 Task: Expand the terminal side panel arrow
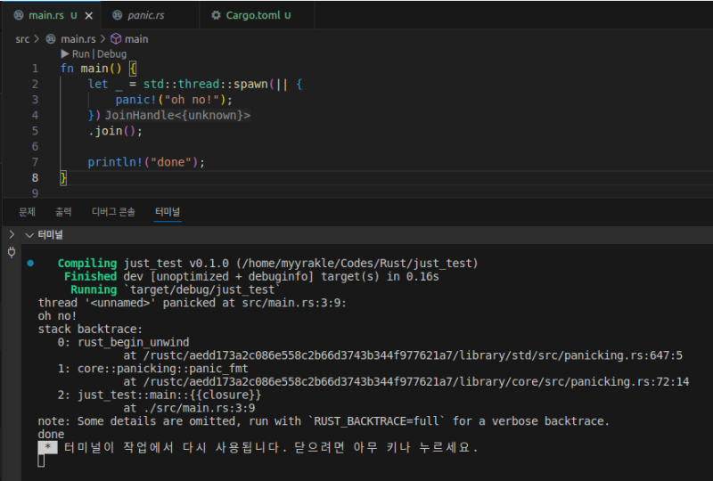tap(11, 235)
